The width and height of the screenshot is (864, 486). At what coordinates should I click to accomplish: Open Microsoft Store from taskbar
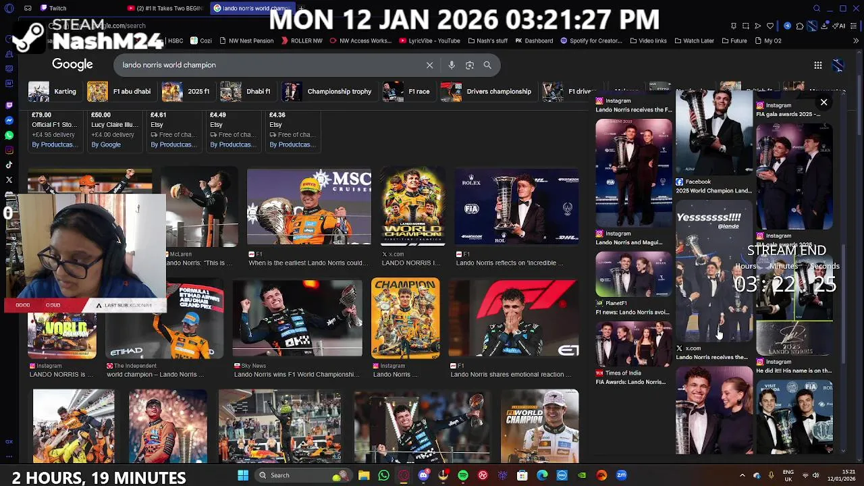[x=522, y=475]
